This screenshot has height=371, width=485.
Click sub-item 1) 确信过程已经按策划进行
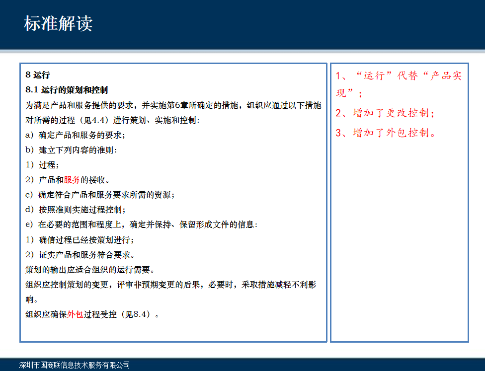[80, 239]
